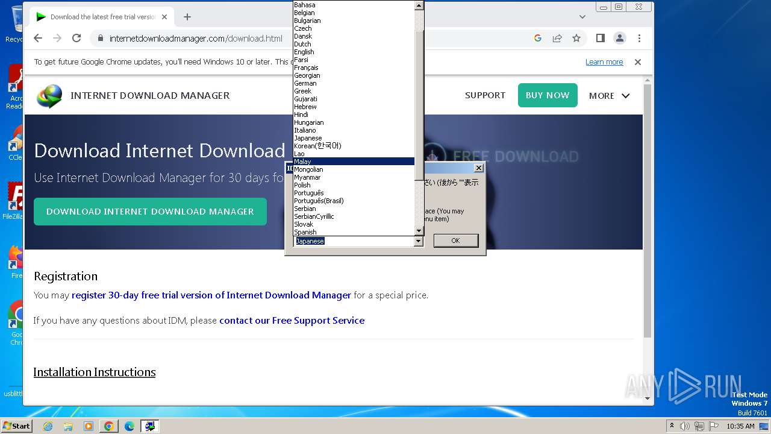771x434 pixels.
Task: Open Microsoft Edge from taskbar
Action: click(130, 426)
